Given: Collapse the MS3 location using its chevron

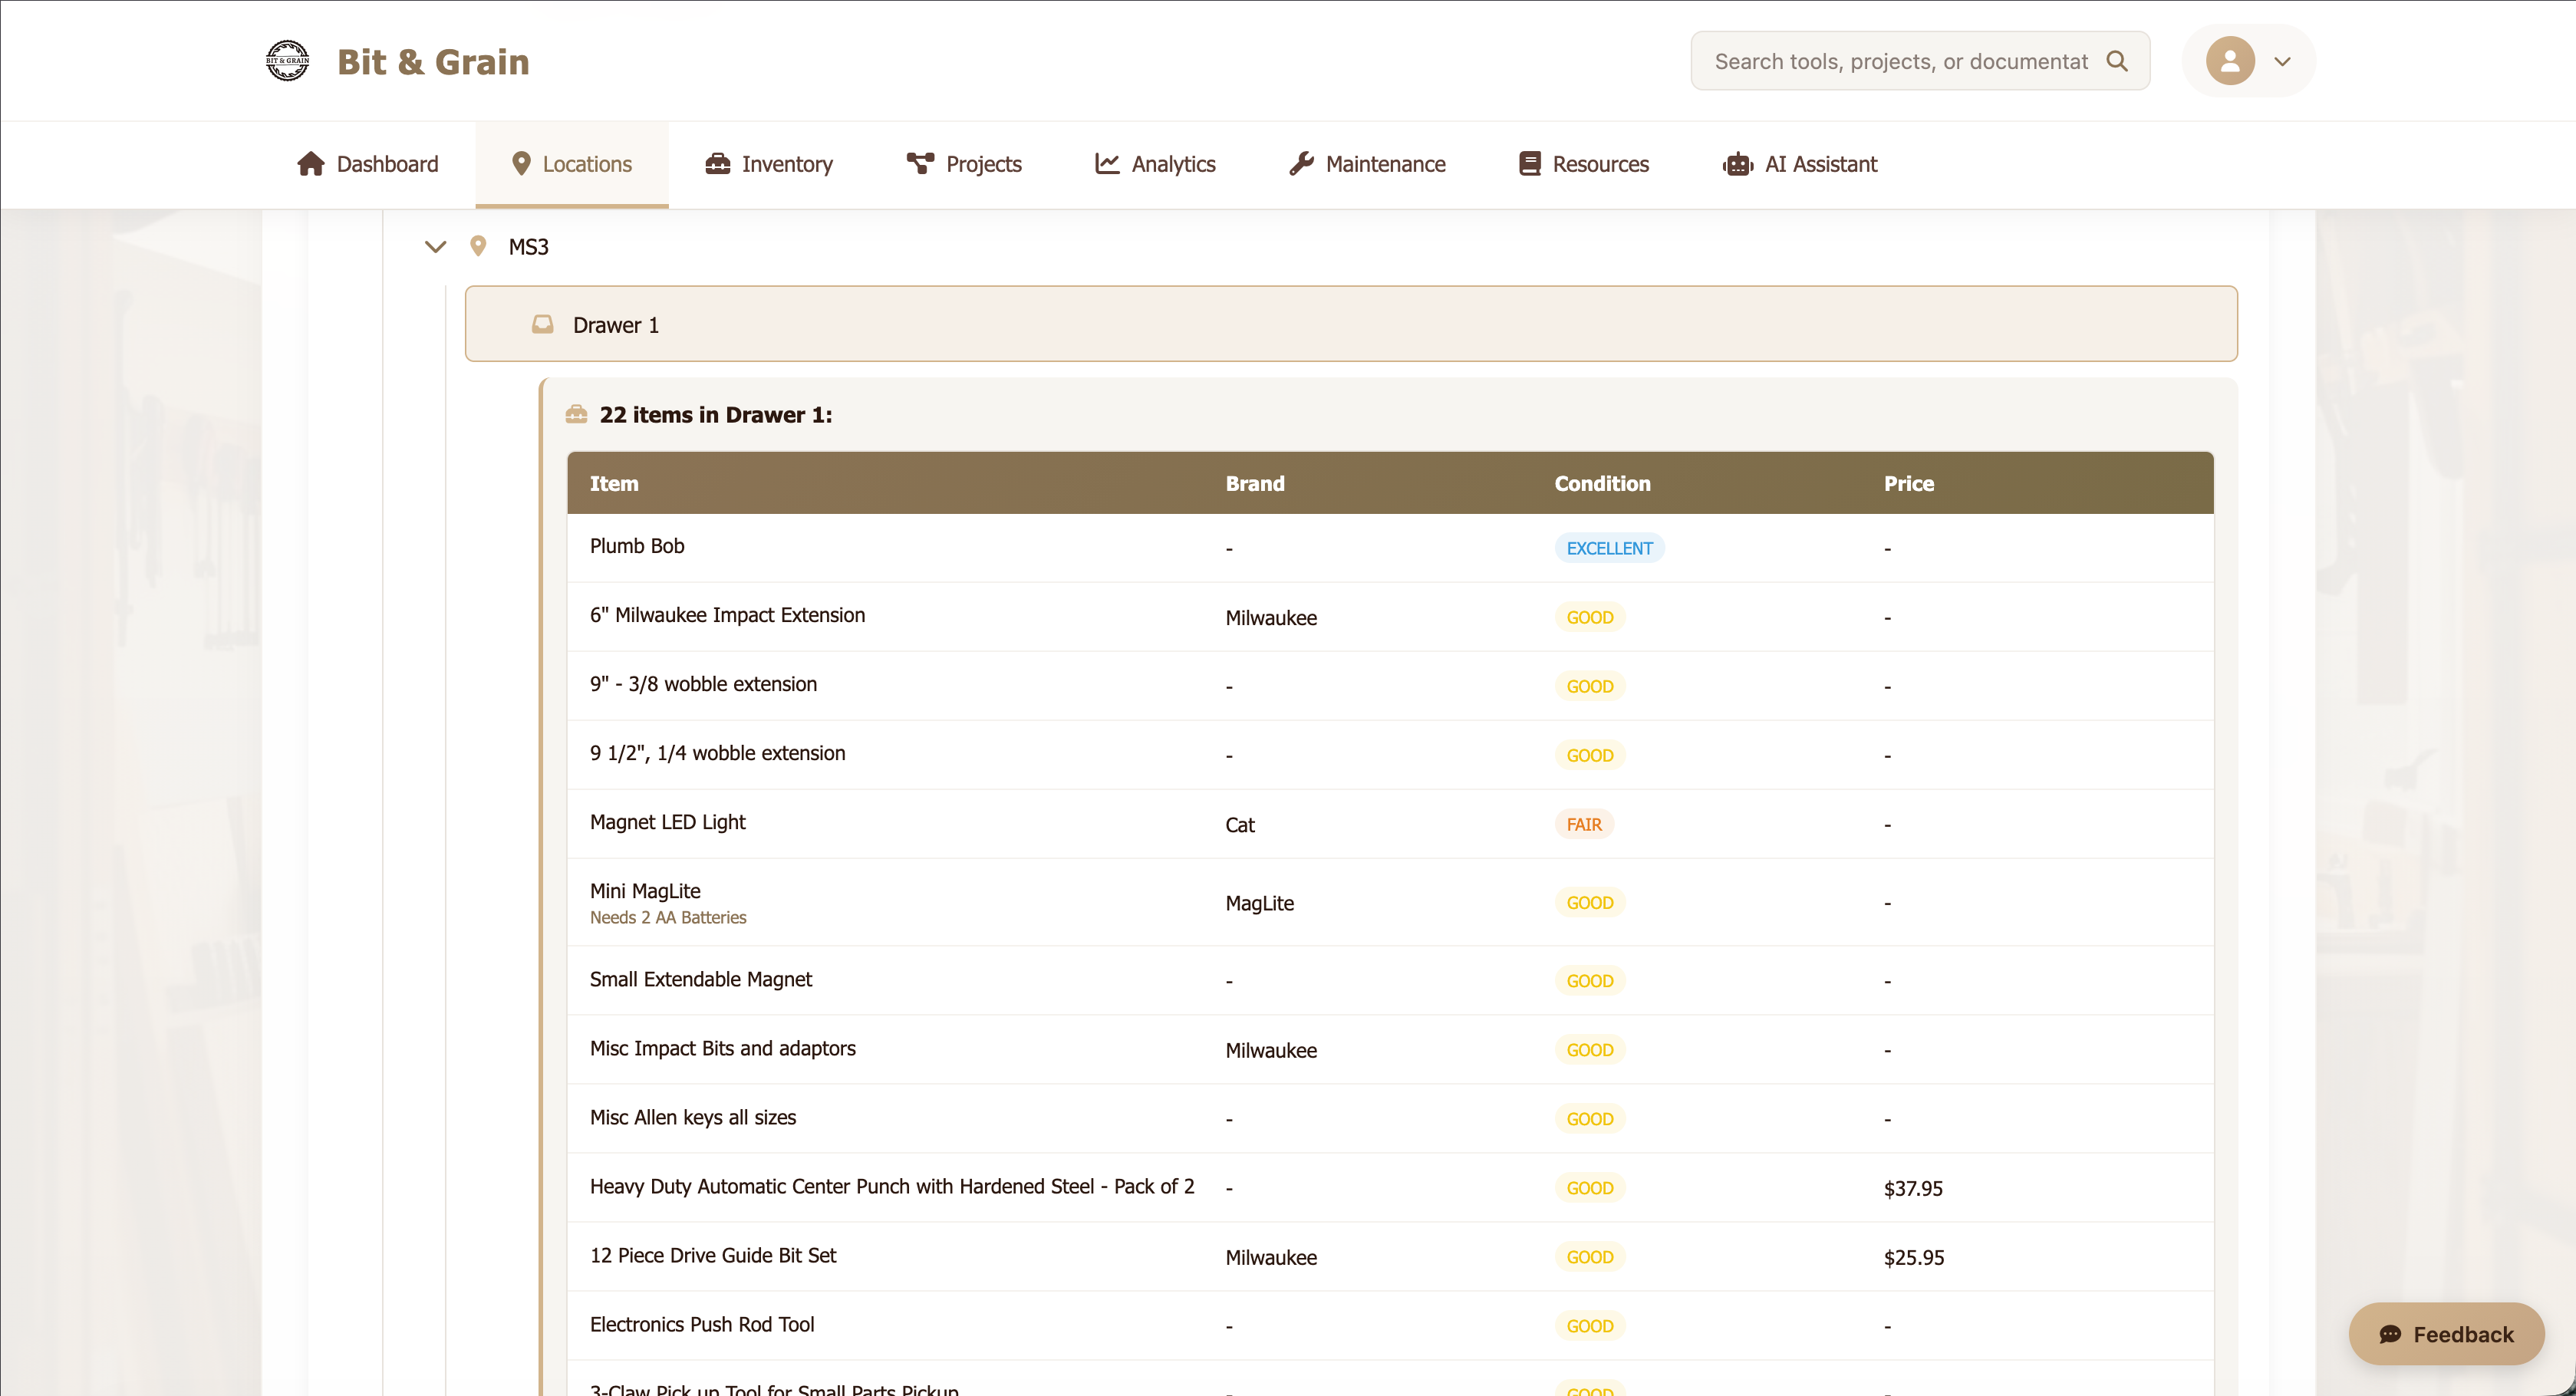Looking at the screenshot, I should coord(435,246).
